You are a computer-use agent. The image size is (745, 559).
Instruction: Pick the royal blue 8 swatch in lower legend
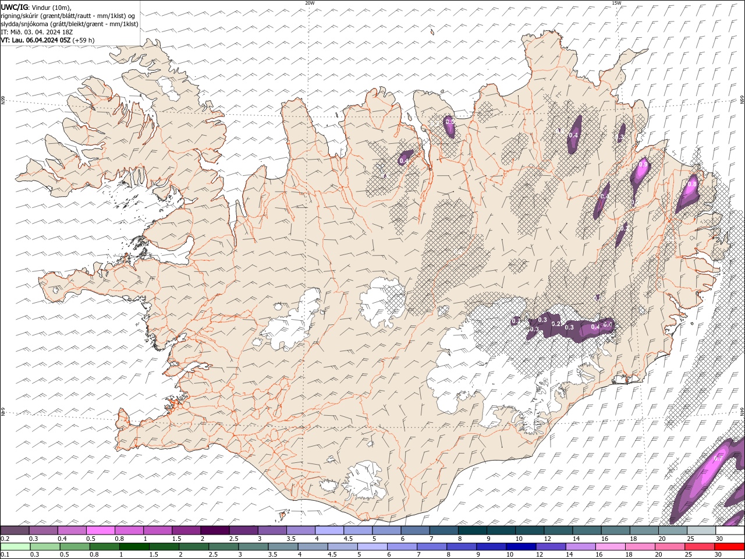pyautogui.click(x=462, y=547)
